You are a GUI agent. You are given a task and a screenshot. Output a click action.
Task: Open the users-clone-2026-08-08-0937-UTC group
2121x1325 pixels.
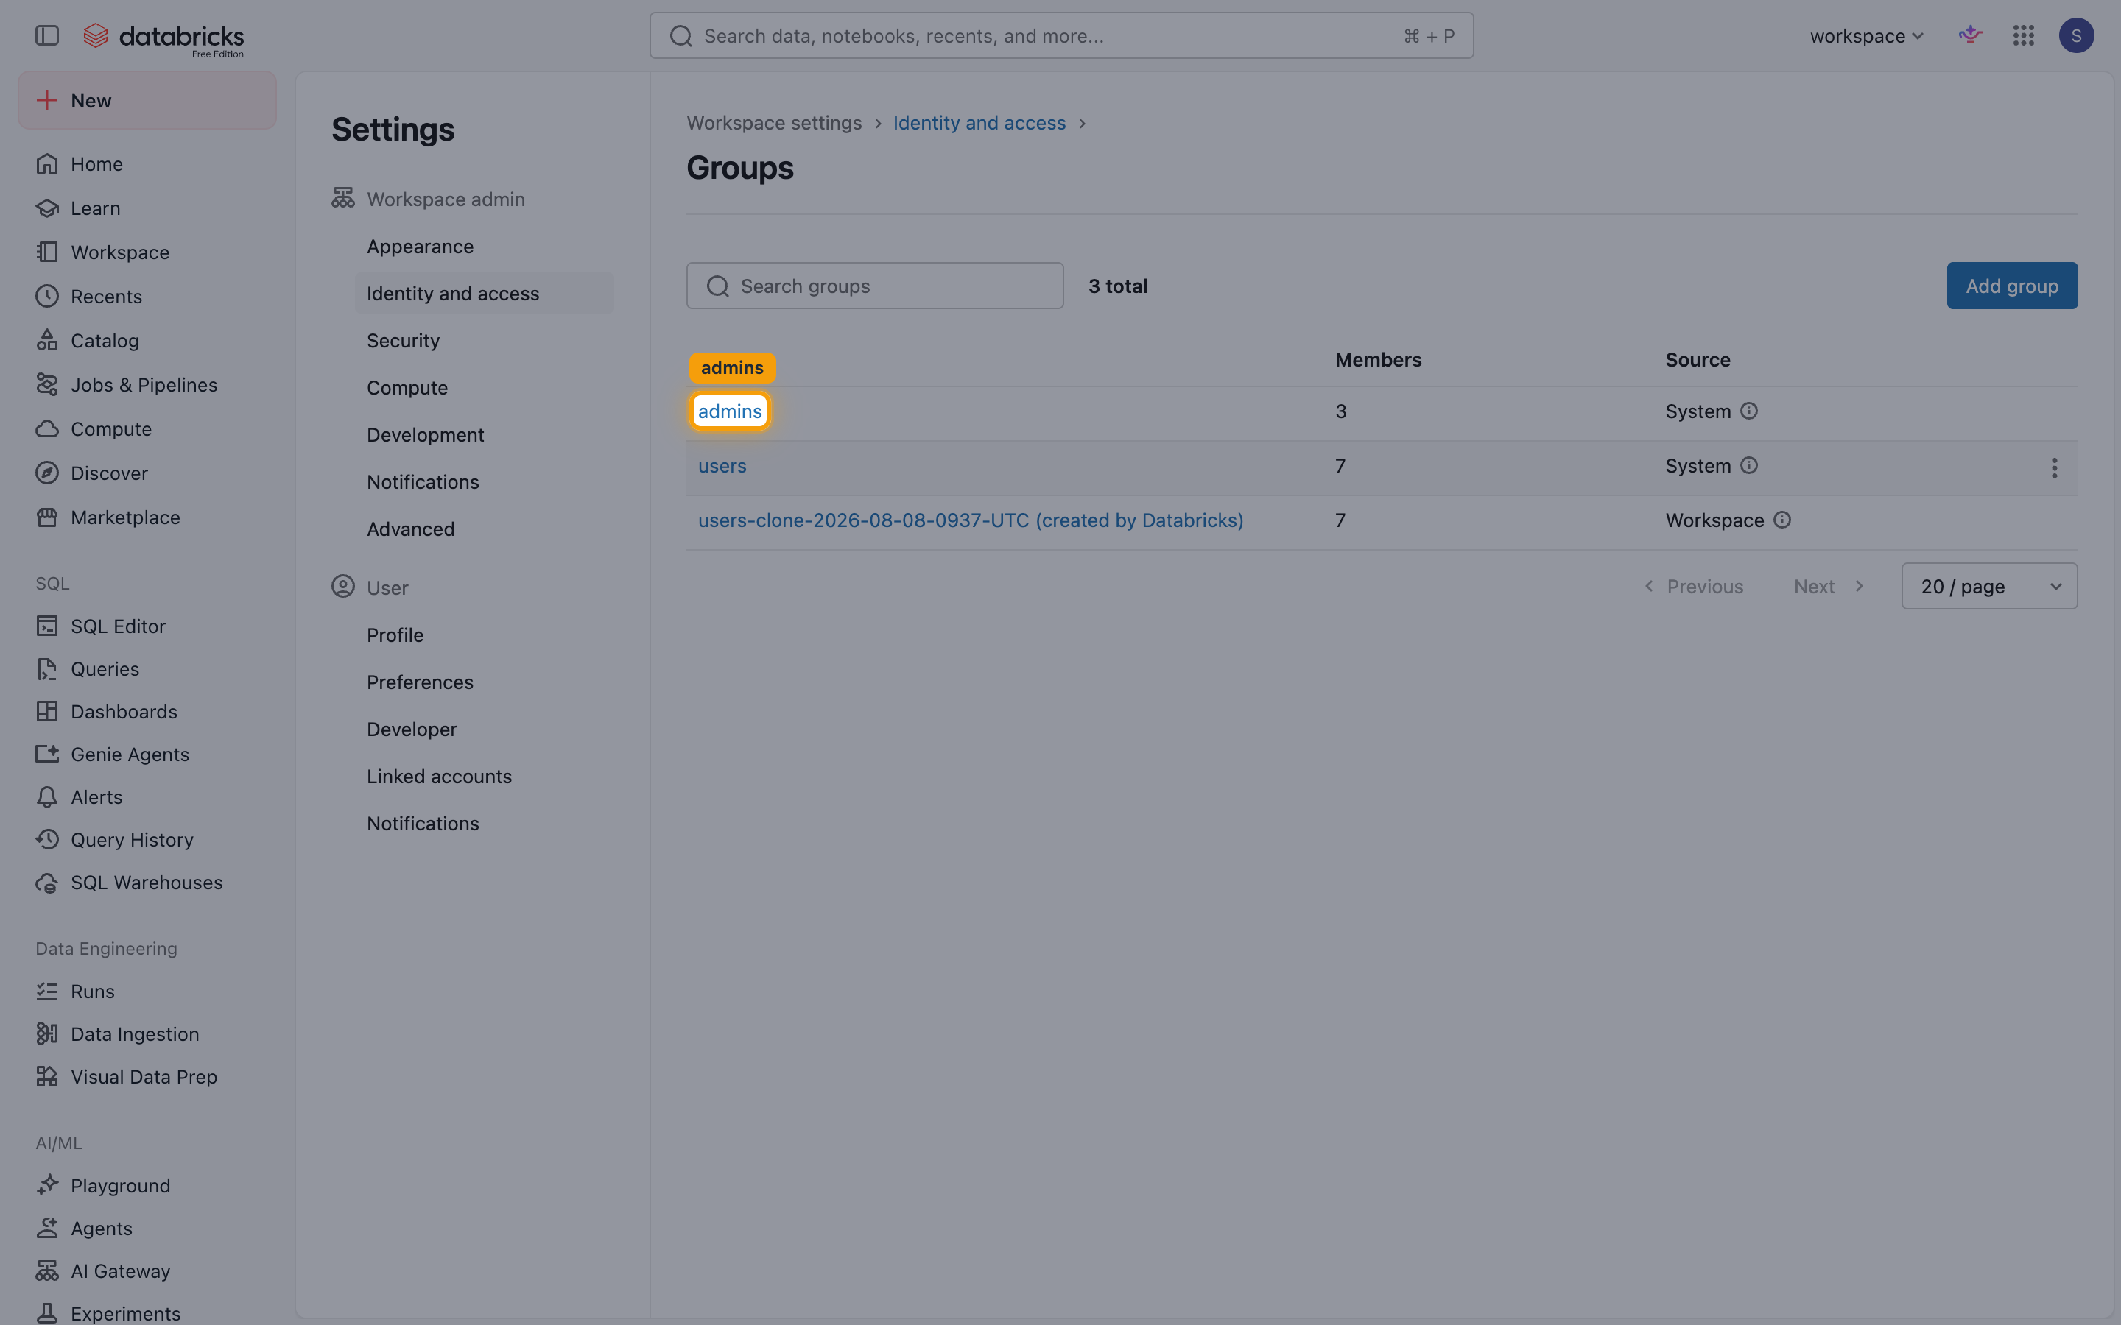pos(970,520)
